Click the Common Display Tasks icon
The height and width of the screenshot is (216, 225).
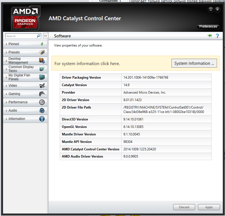42,69
